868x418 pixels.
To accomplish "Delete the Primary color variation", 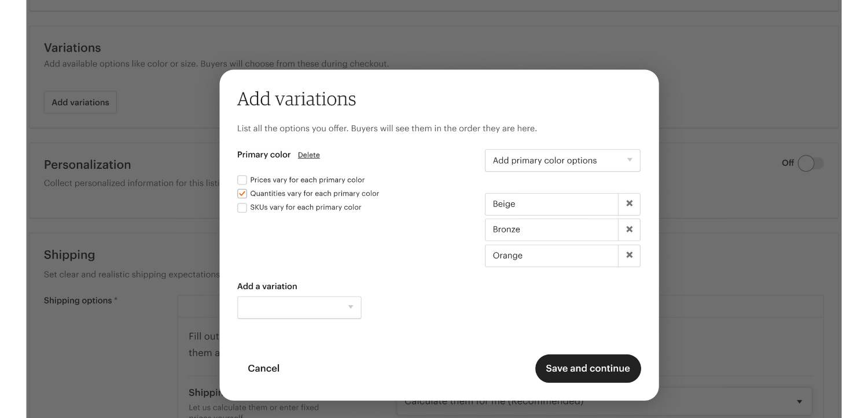I will click(308, 155).
